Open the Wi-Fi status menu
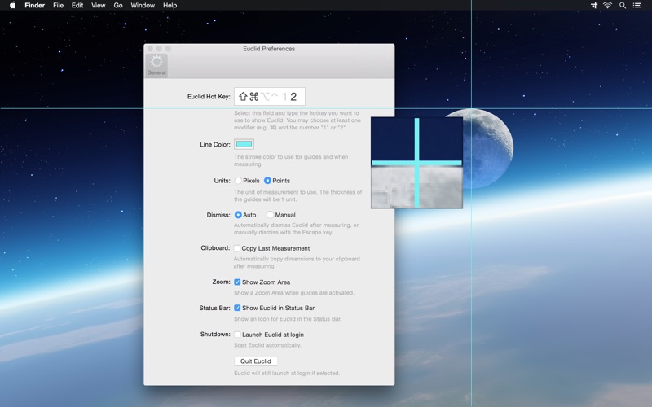This screenshot has height=407, width=652. (607, 6)
